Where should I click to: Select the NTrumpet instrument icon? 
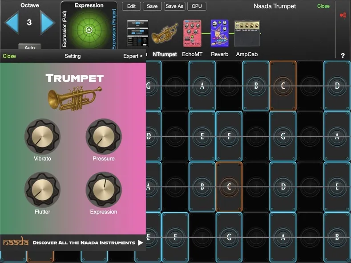point(165,33)
